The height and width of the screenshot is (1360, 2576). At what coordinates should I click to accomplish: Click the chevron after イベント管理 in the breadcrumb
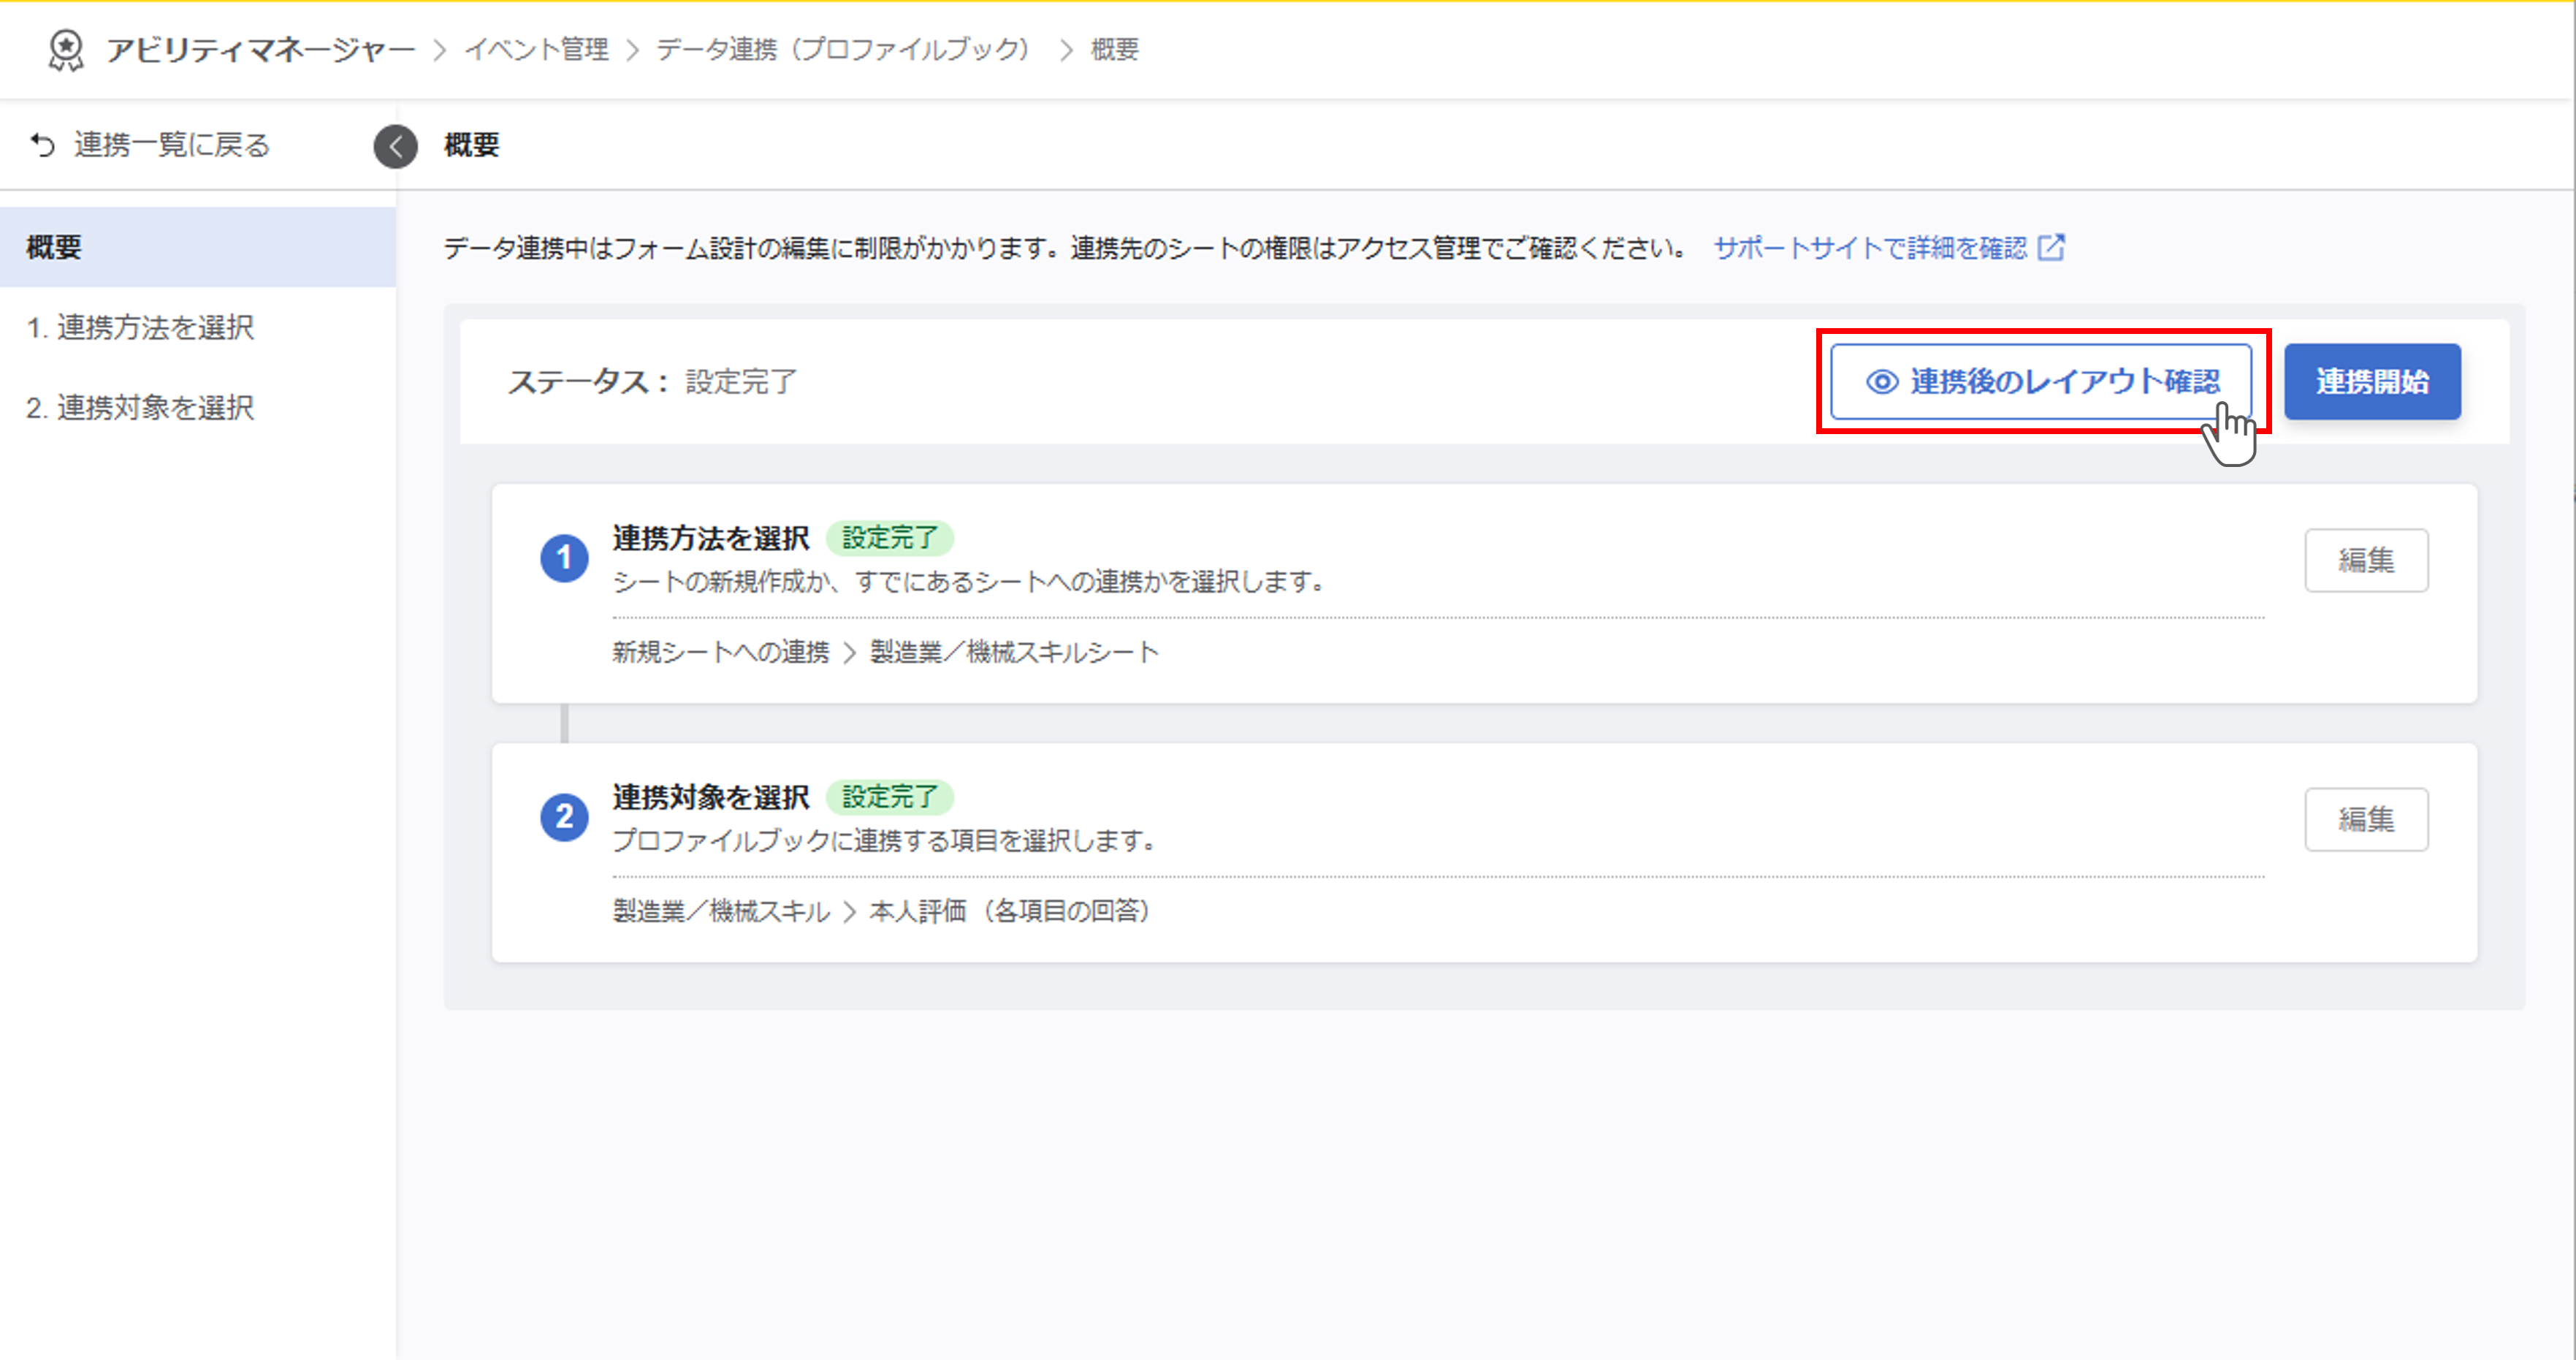tap(632, 50)
